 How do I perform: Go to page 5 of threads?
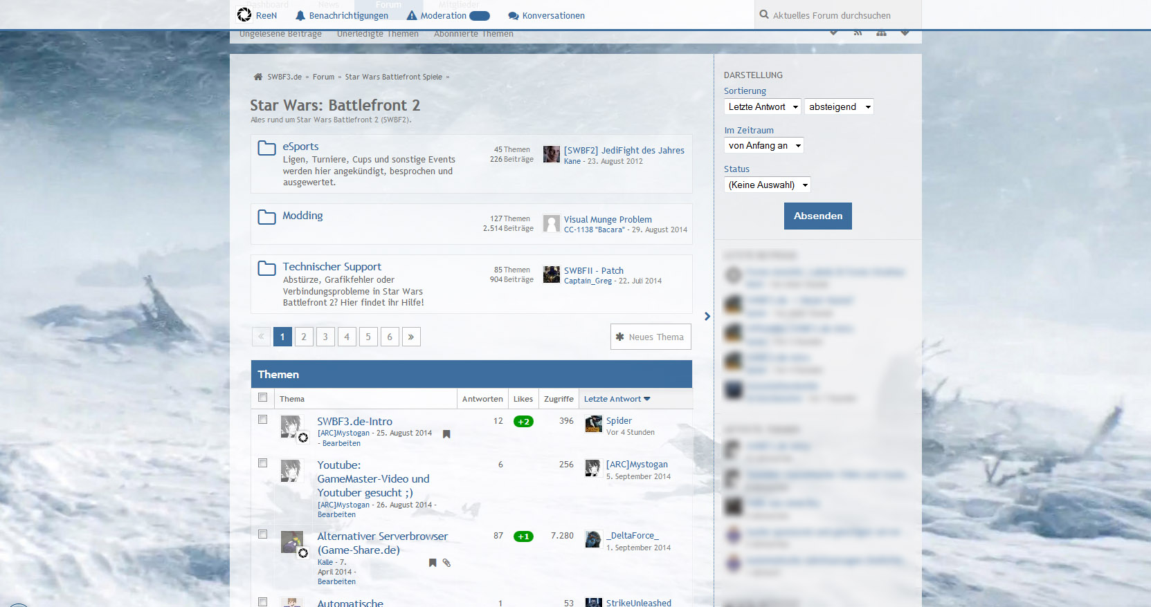tap(368, 337)
